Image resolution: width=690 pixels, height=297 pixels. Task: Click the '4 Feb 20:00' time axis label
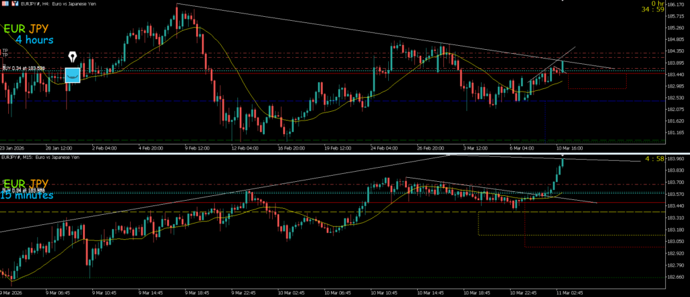150,147
